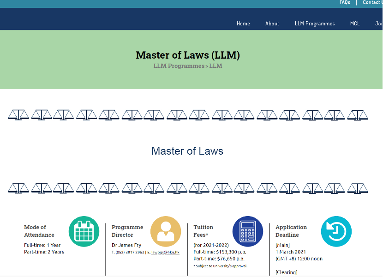Open the LLM Programmes menu

point(315,24)
